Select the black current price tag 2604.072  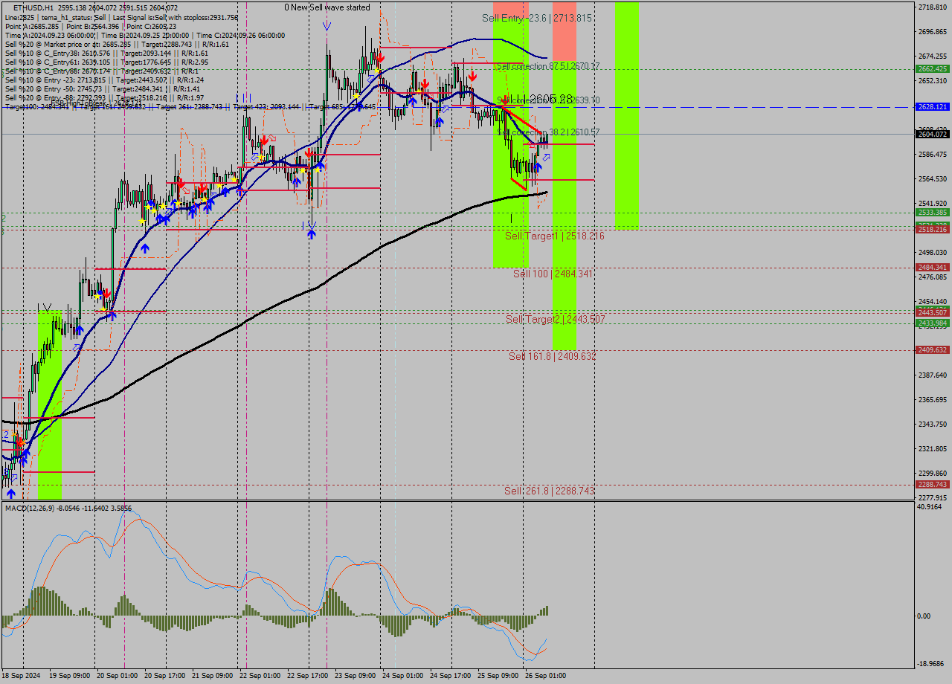[x=932, y=134]
